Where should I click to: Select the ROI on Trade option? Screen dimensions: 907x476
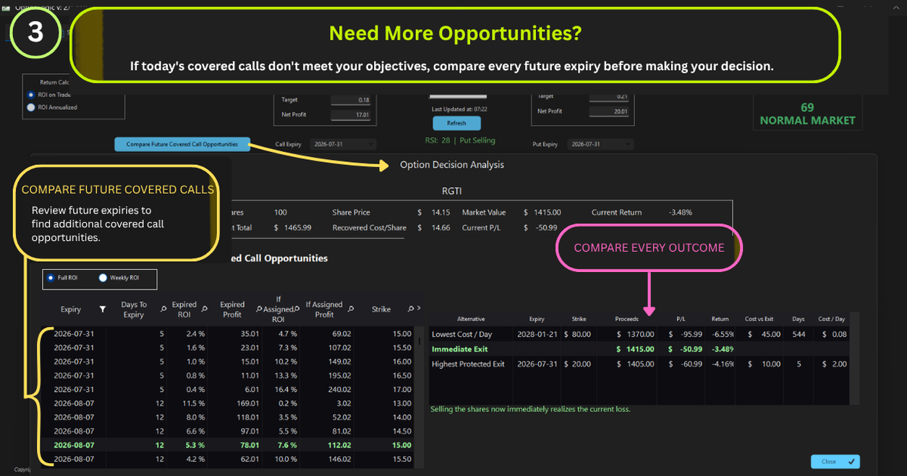pyautogui.click(x=49, y=95)
